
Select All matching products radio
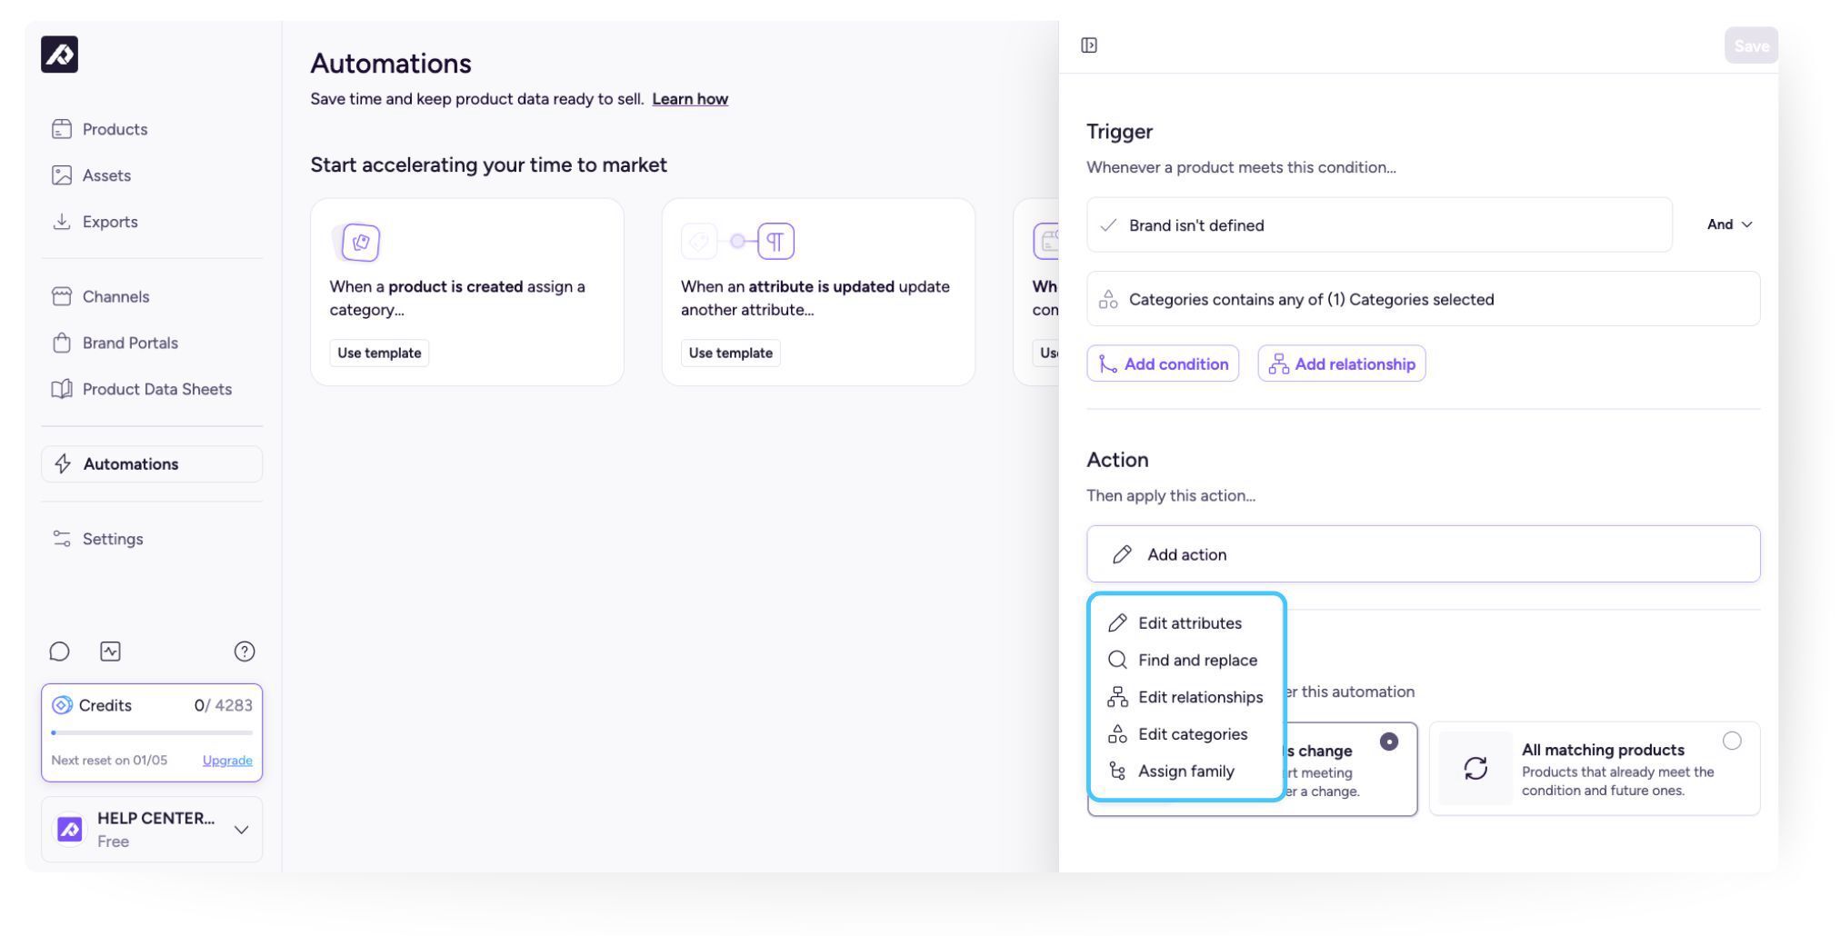click(1732, 741)
